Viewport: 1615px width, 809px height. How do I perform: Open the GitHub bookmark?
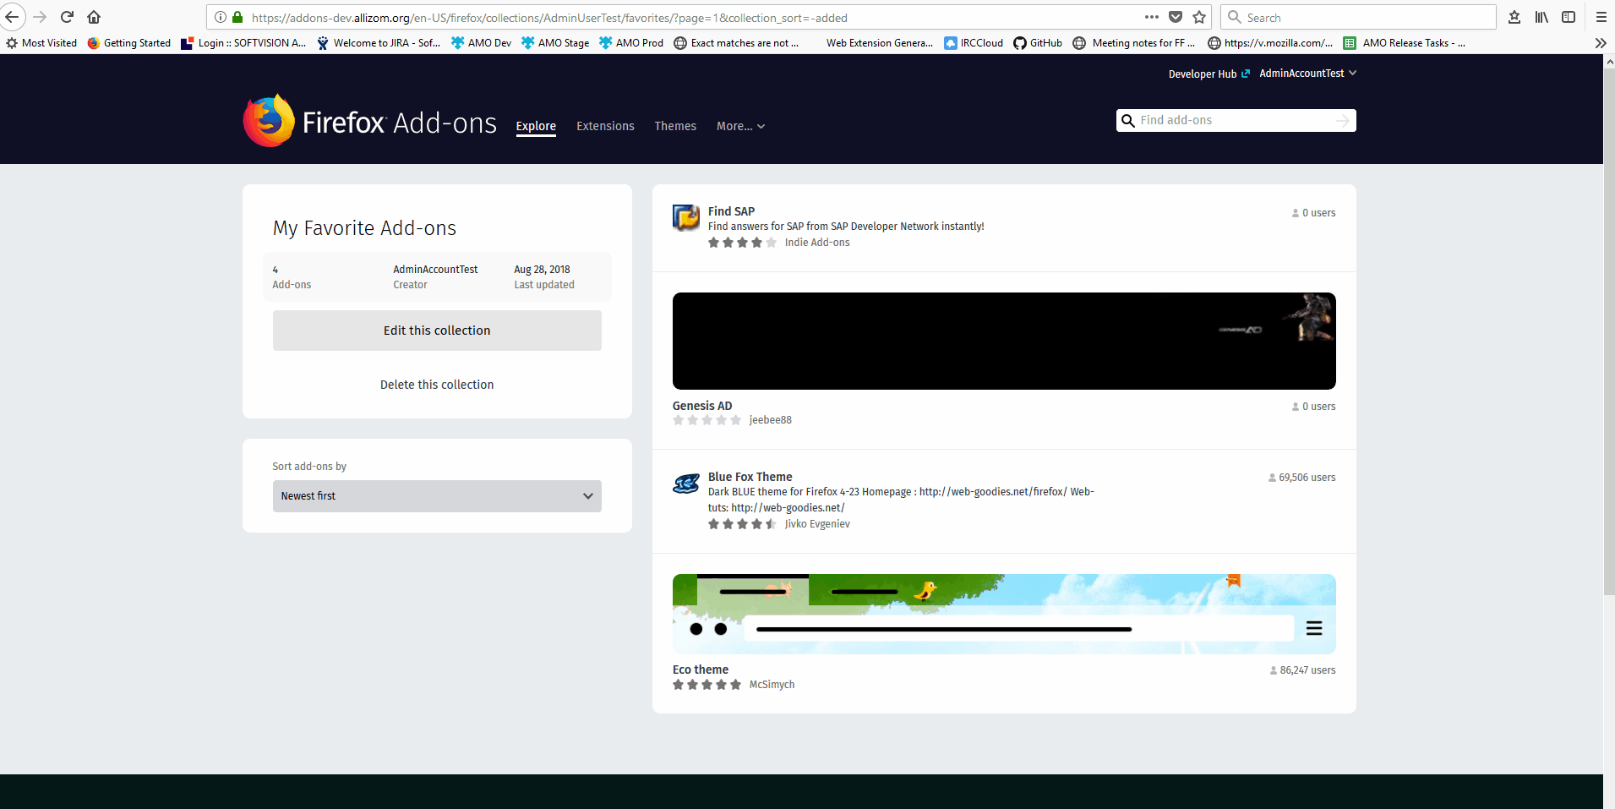click(x=1038, y=43)
